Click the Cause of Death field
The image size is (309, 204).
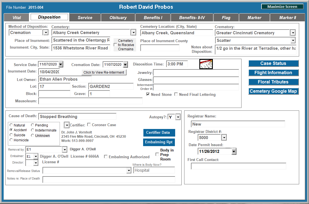click(77, 117)
